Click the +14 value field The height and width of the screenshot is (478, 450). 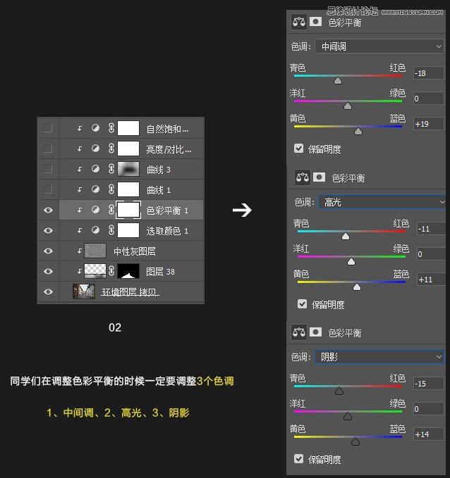tap(428, 434)
